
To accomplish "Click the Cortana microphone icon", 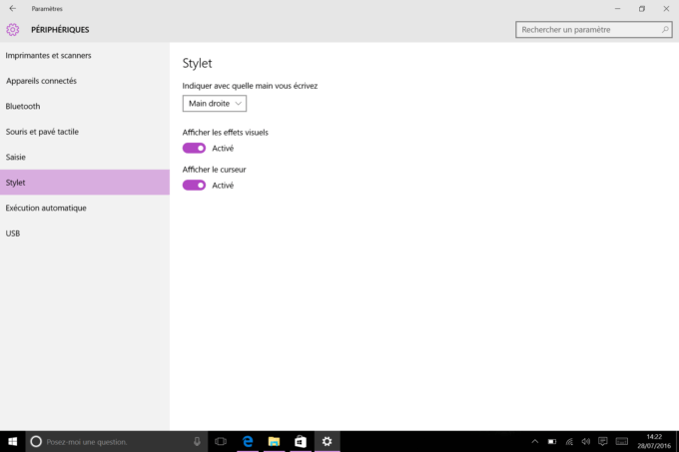I will click(197, 442).
